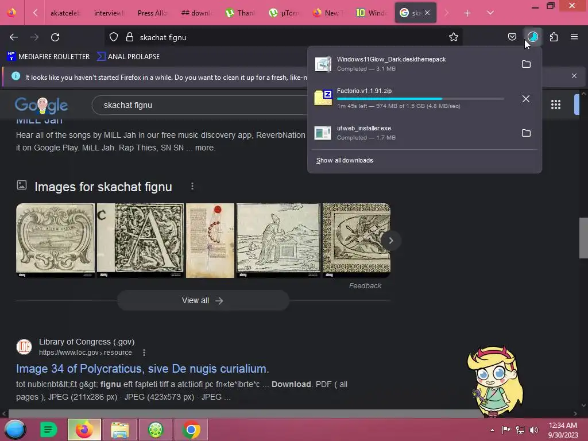Open the manuscript page with red seal thumbnail

coord(210,241)
